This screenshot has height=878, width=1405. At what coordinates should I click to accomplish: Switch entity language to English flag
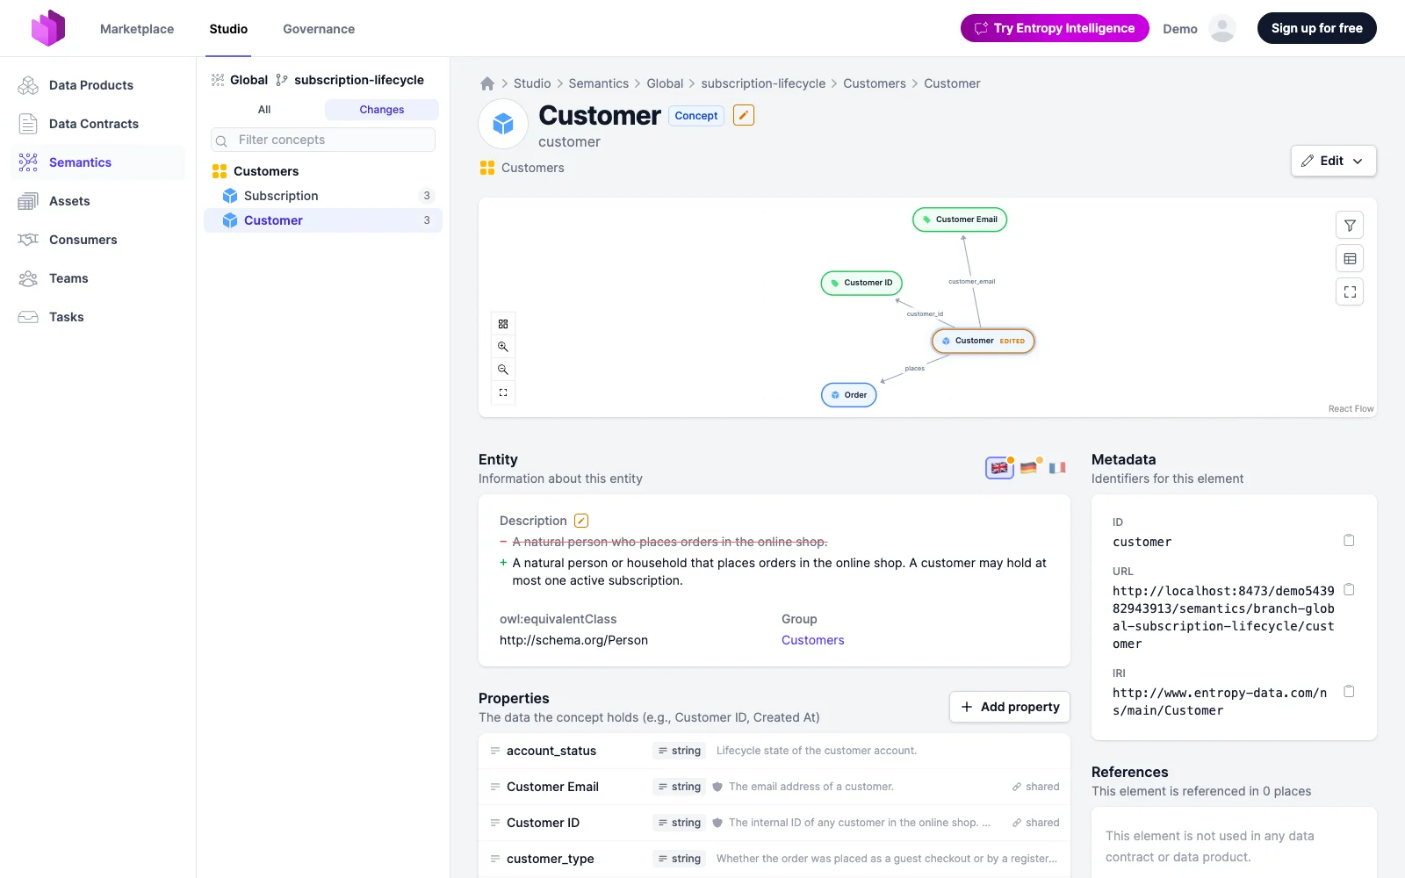(999, 468)
